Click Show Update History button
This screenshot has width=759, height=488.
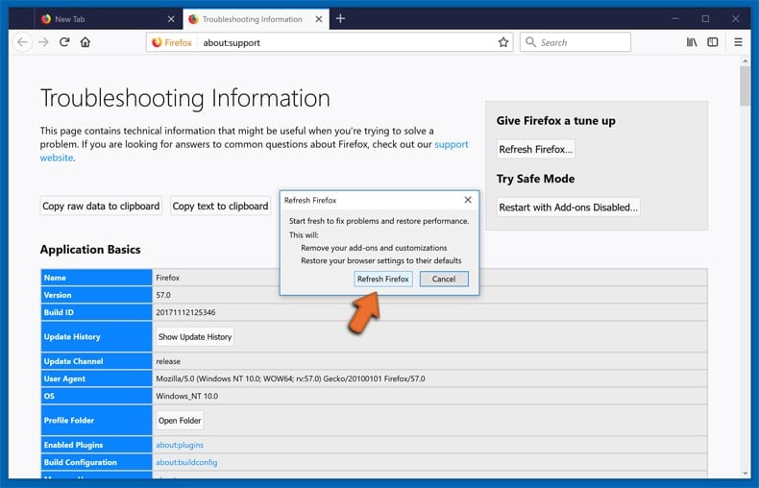coord(195,336)
